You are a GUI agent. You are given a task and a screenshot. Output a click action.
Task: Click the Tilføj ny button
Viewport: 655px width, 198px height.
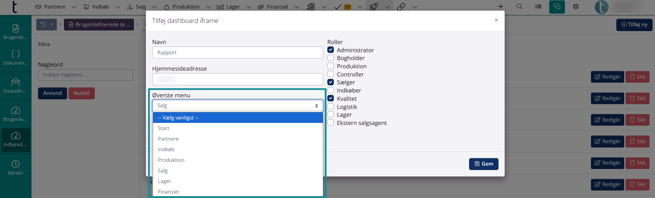tap(634, 25)
